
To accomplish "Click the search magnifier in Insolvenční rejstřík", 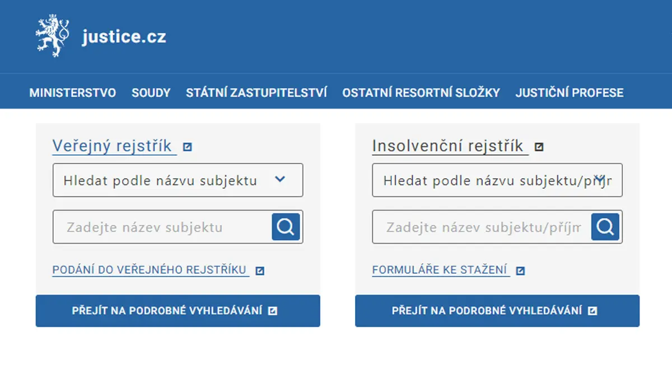I will [605, 227].
